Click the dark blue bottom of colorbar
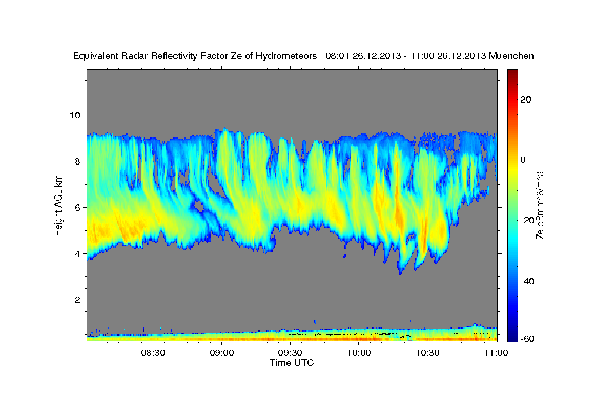The image size is (615, 410). (x=512, y=338)
